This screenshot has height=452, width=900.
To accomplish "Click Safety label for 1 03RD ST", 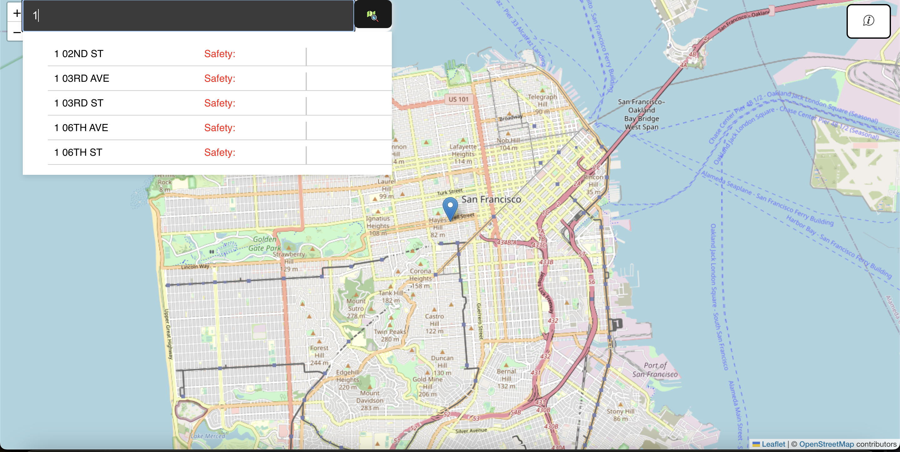I will coord(219,103).
